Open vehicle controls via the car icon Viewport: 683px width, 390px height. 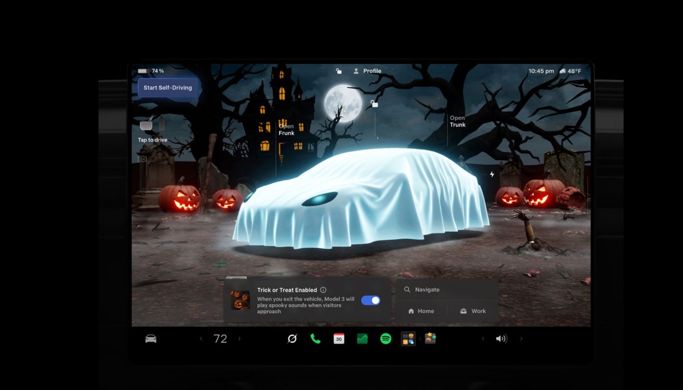tap(151, 339)
